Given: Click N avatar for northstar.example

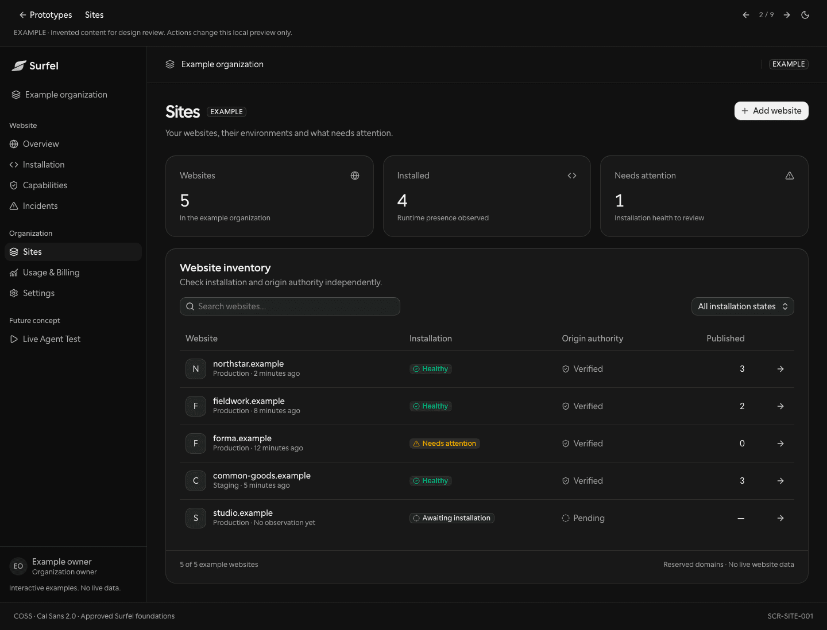Looking at the screenshot, I should pos(196,369).
